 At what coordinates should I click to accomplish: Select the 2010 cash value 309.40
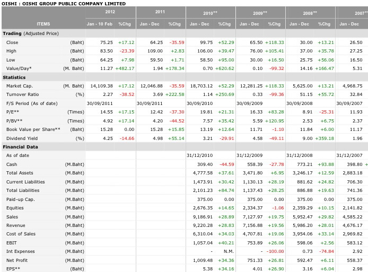[205, 164]
